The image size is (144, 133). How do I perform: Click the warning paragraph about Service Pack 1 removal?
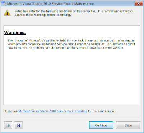(x=71, y=44)
